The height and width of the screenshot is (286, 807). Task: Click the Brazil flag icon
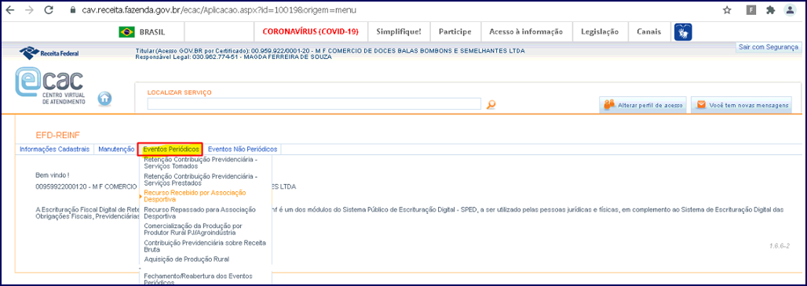click(126, 32)
